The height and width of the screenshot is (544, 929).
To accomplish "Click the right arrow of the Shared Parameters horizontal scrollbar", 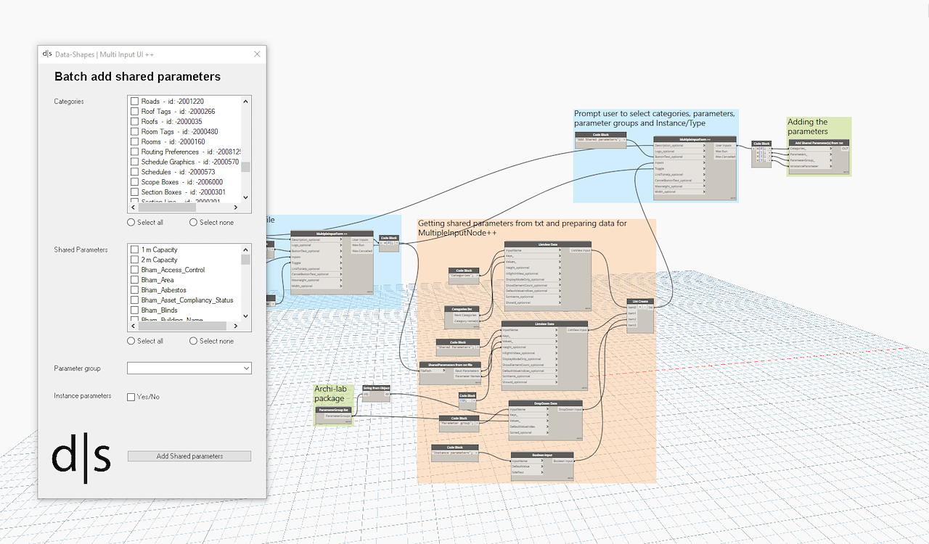I will tap(237, 326).
